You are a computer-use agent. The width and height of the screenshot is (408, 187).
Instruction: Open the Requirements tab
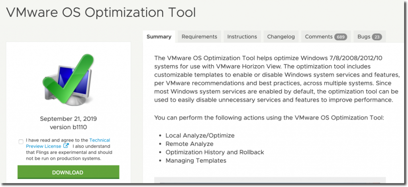(x=199, y=37)
